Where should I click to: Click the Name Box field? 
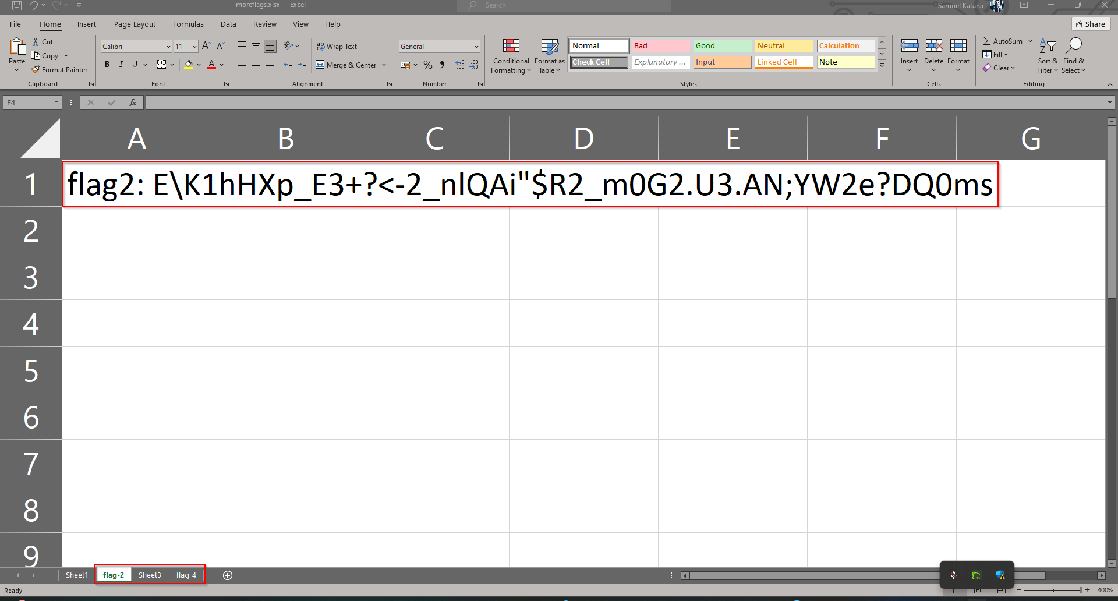[28, 102]
